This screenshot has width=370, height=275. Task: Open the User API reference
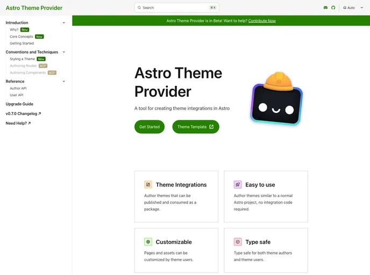pyautogui.click(x=17, y=95)
